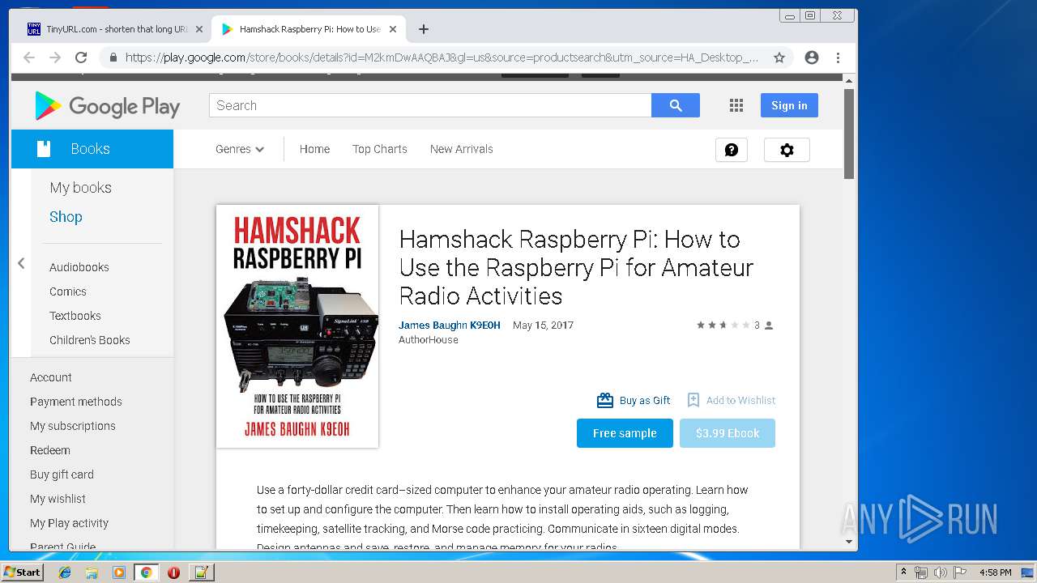Click the notepad icon in taskbar
This screenshot has height=583, width=1037.
(201, 572)
